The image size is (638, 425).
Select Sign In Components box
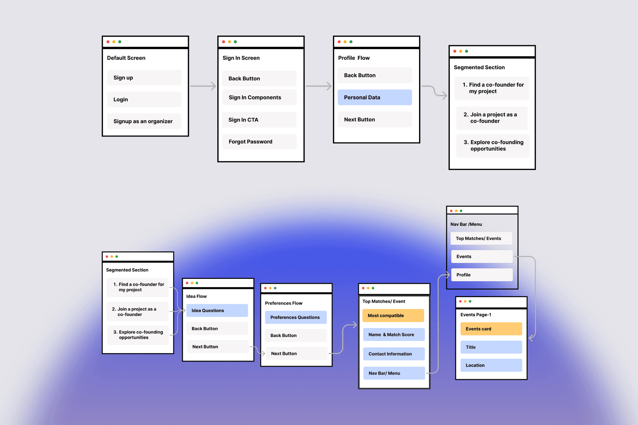[x=259, y=97]
